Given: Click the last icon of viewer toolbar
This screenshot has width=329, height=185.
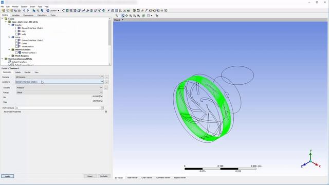Looking at the screenshot, I should pos(157,15).
